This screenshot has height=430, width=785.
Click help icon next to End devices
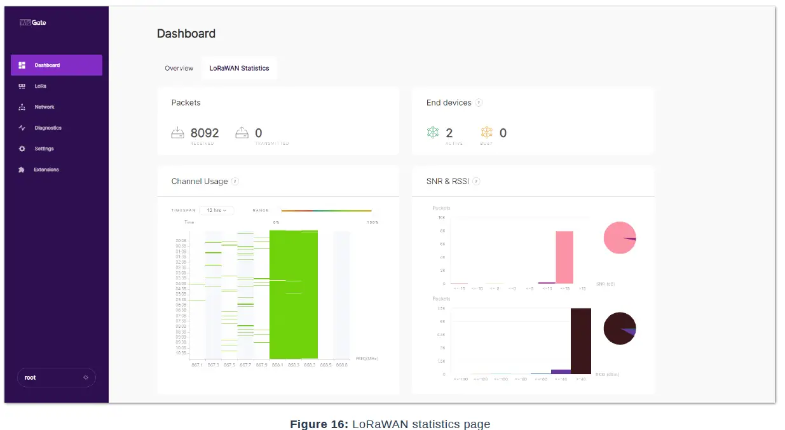[479, 103]
